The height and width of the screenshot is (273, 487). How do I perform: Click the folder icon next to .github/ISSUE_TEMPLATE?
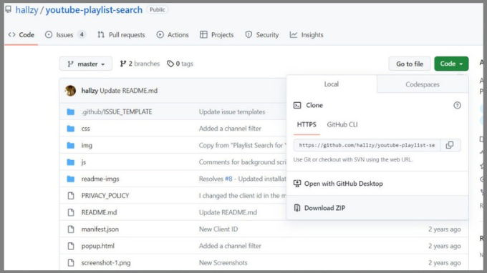[x=71, y=111]
